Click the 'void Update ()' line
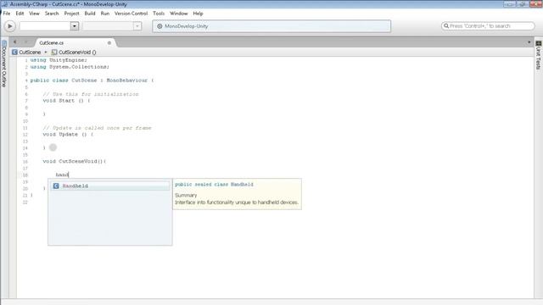Screen dimensions: 543x305 (x=68, y=135)
